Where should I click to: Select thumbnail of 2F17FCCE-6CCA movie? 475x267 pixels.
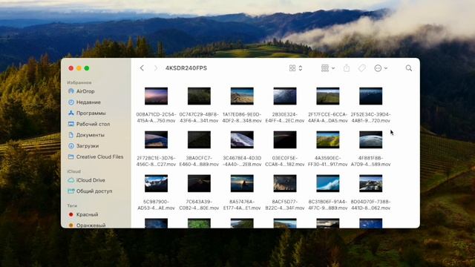pyautogui.click(x=328, y=96)
